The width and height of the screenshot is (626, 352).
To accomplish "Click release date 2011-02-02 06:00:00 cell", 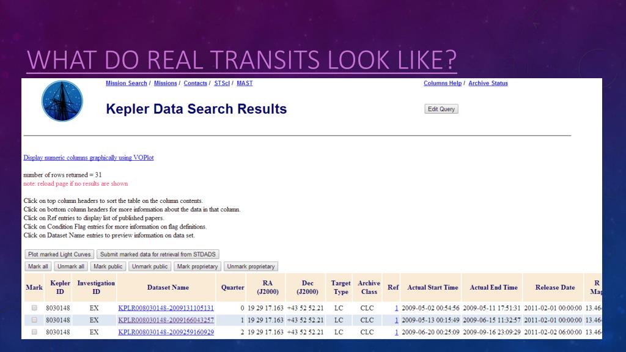I will 553,332.
